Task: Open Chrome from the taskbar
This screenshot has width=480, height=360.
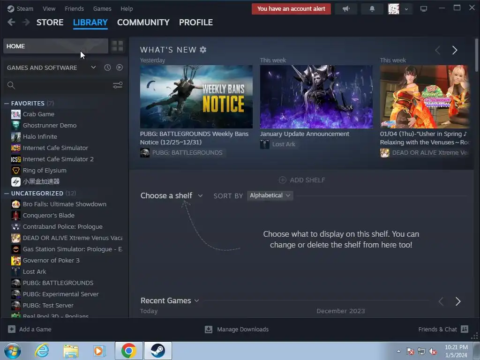Action: pos(128,351)
